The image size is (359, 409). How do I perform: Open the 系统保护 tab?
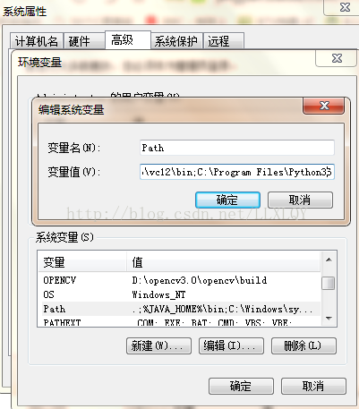point(176,41)
